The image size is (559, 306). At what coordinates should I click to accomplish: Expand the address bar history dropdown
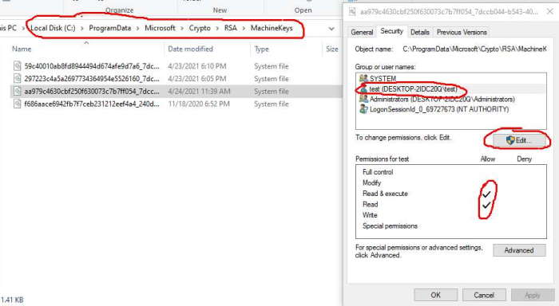(331, 29)
